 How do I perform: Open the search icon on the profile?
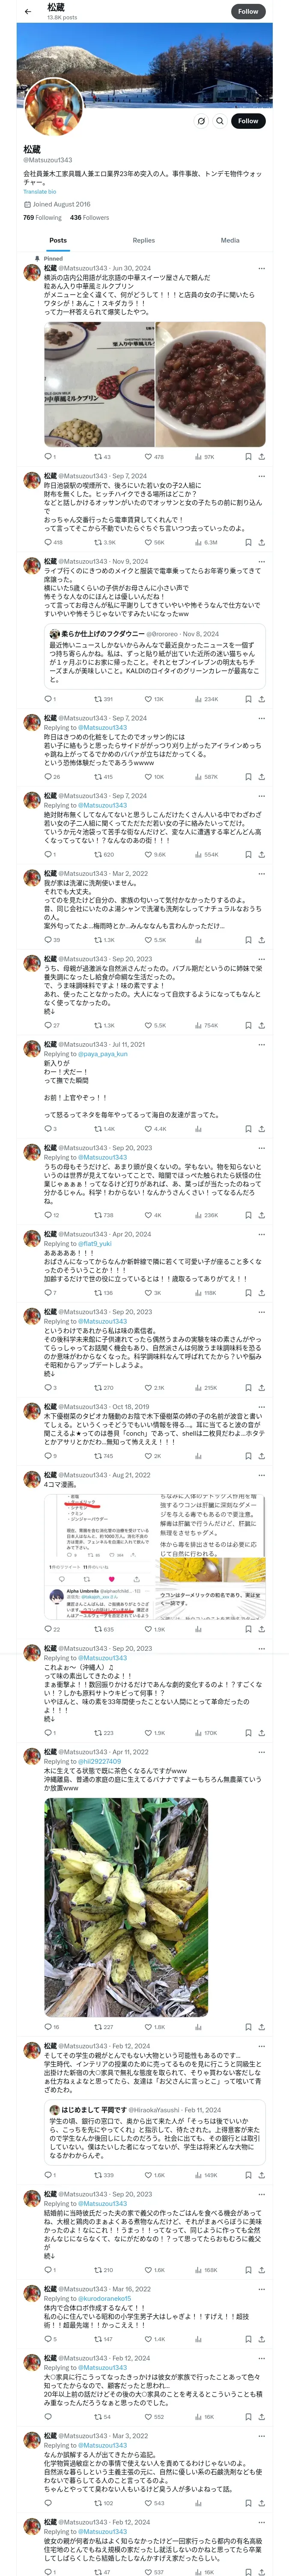[219, 121]
